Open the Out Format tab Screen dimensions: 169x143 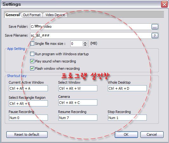32,15
